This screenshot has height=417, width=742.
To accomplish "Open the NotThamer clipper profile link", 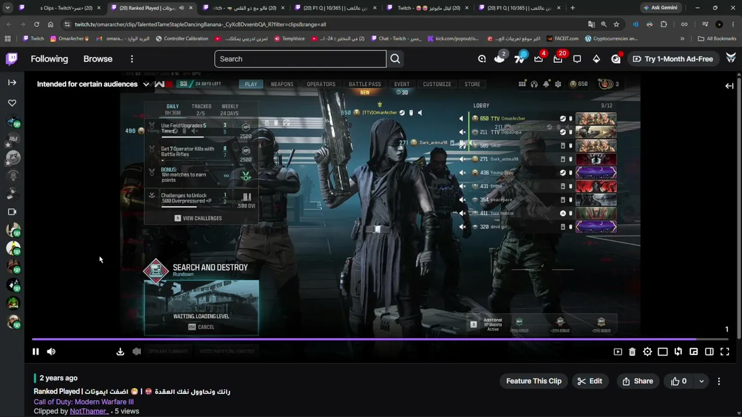I will tap(88, 411).
